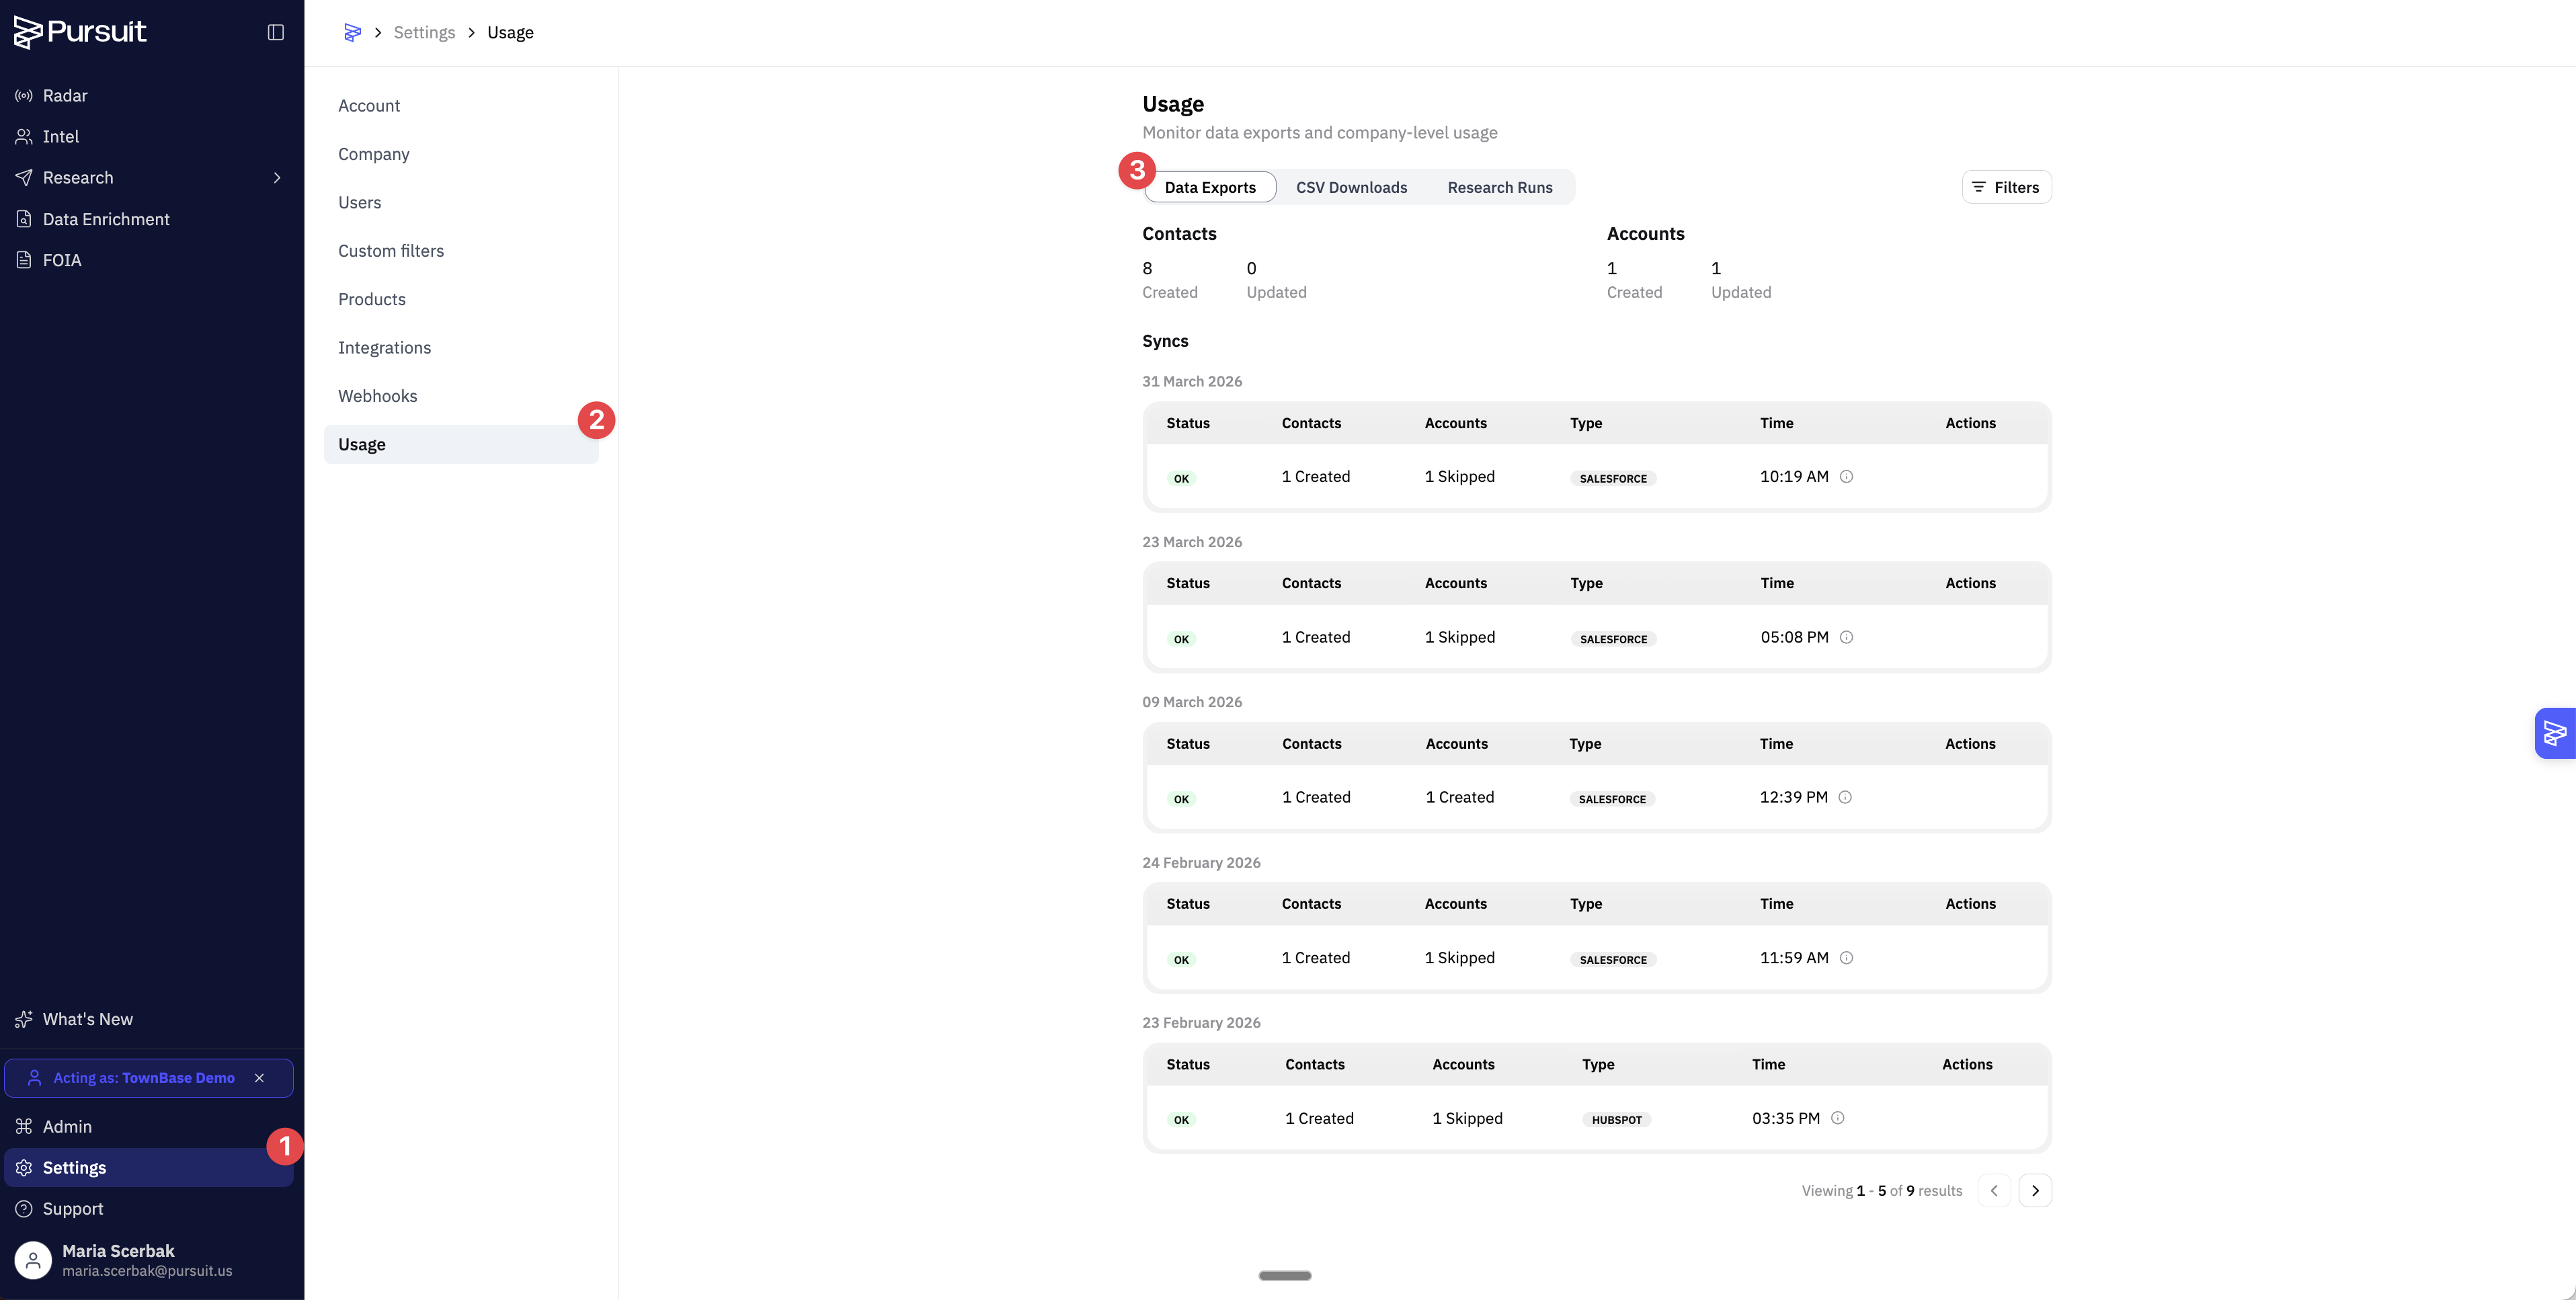
Task: Click the Pursuit logo in breadcrumb
Action: pyautogui.click(x=352, y=32)
